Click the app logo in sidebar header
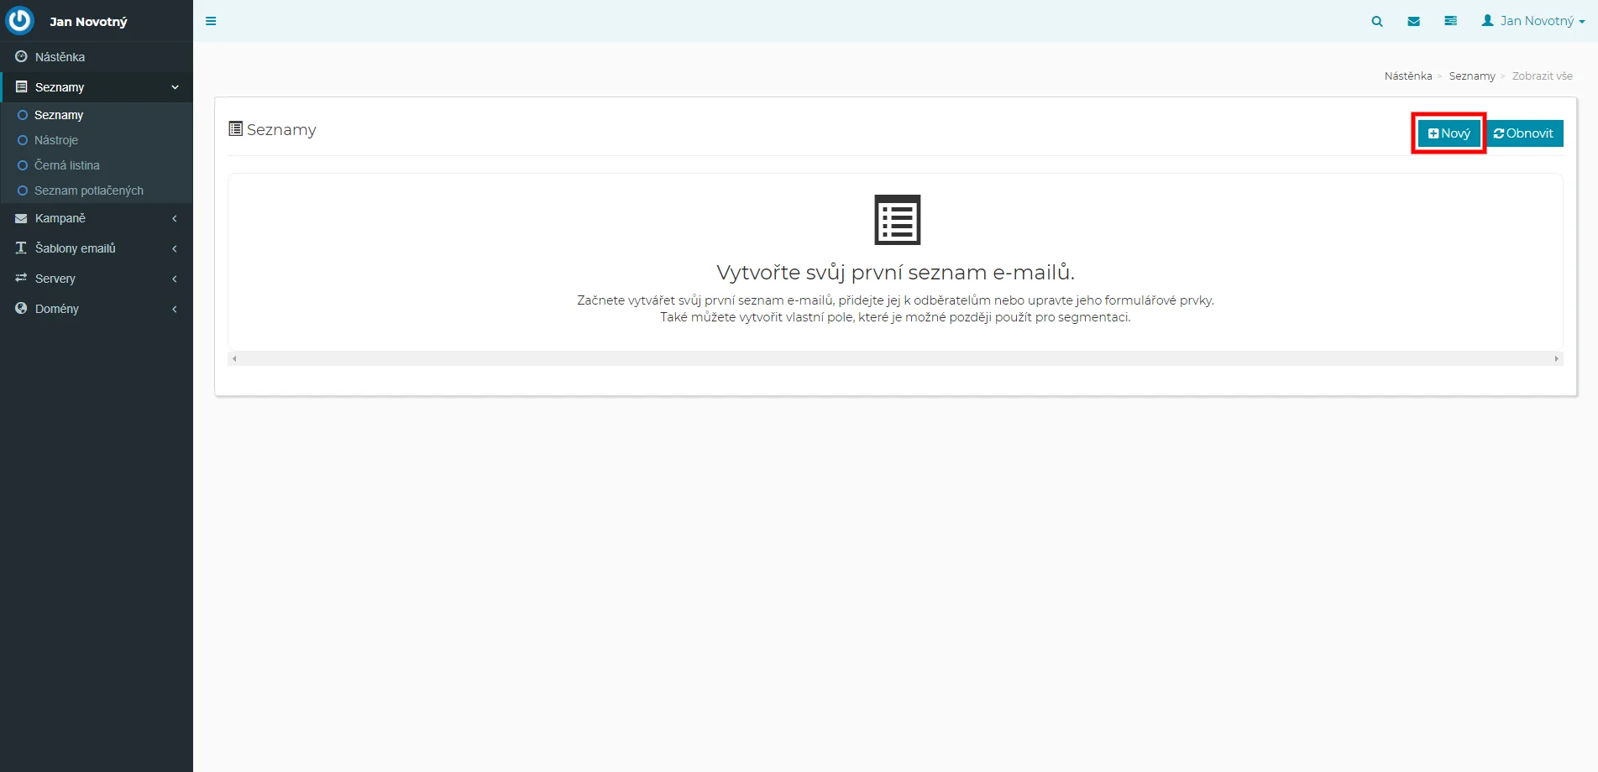Image resolution: width=1598 pixels, height=772 pixels. click(x=20, y=21)
